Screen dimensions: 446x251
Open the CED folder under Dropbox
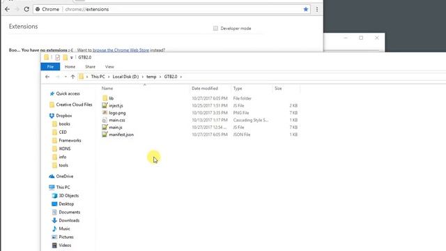[63, 132]
